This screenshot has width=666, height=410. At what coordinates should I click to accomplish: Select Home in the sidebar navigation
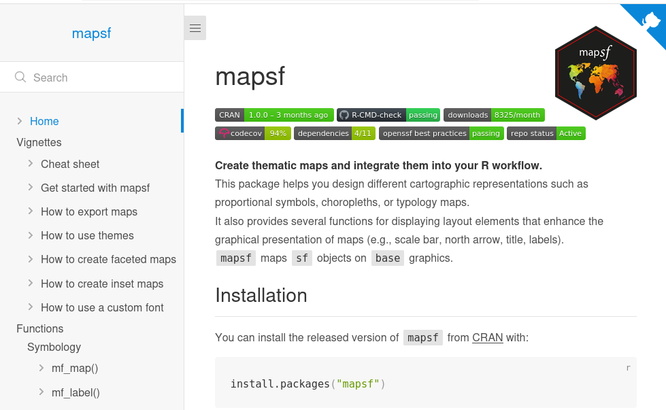pyautogui.click(x=44, y=121)
